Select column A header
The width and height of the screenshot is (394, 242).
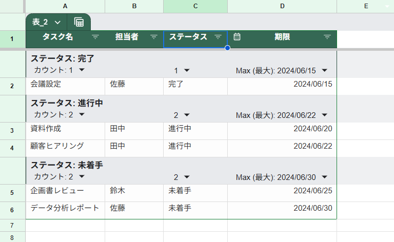pyautogui.click(x=65, y=6)
